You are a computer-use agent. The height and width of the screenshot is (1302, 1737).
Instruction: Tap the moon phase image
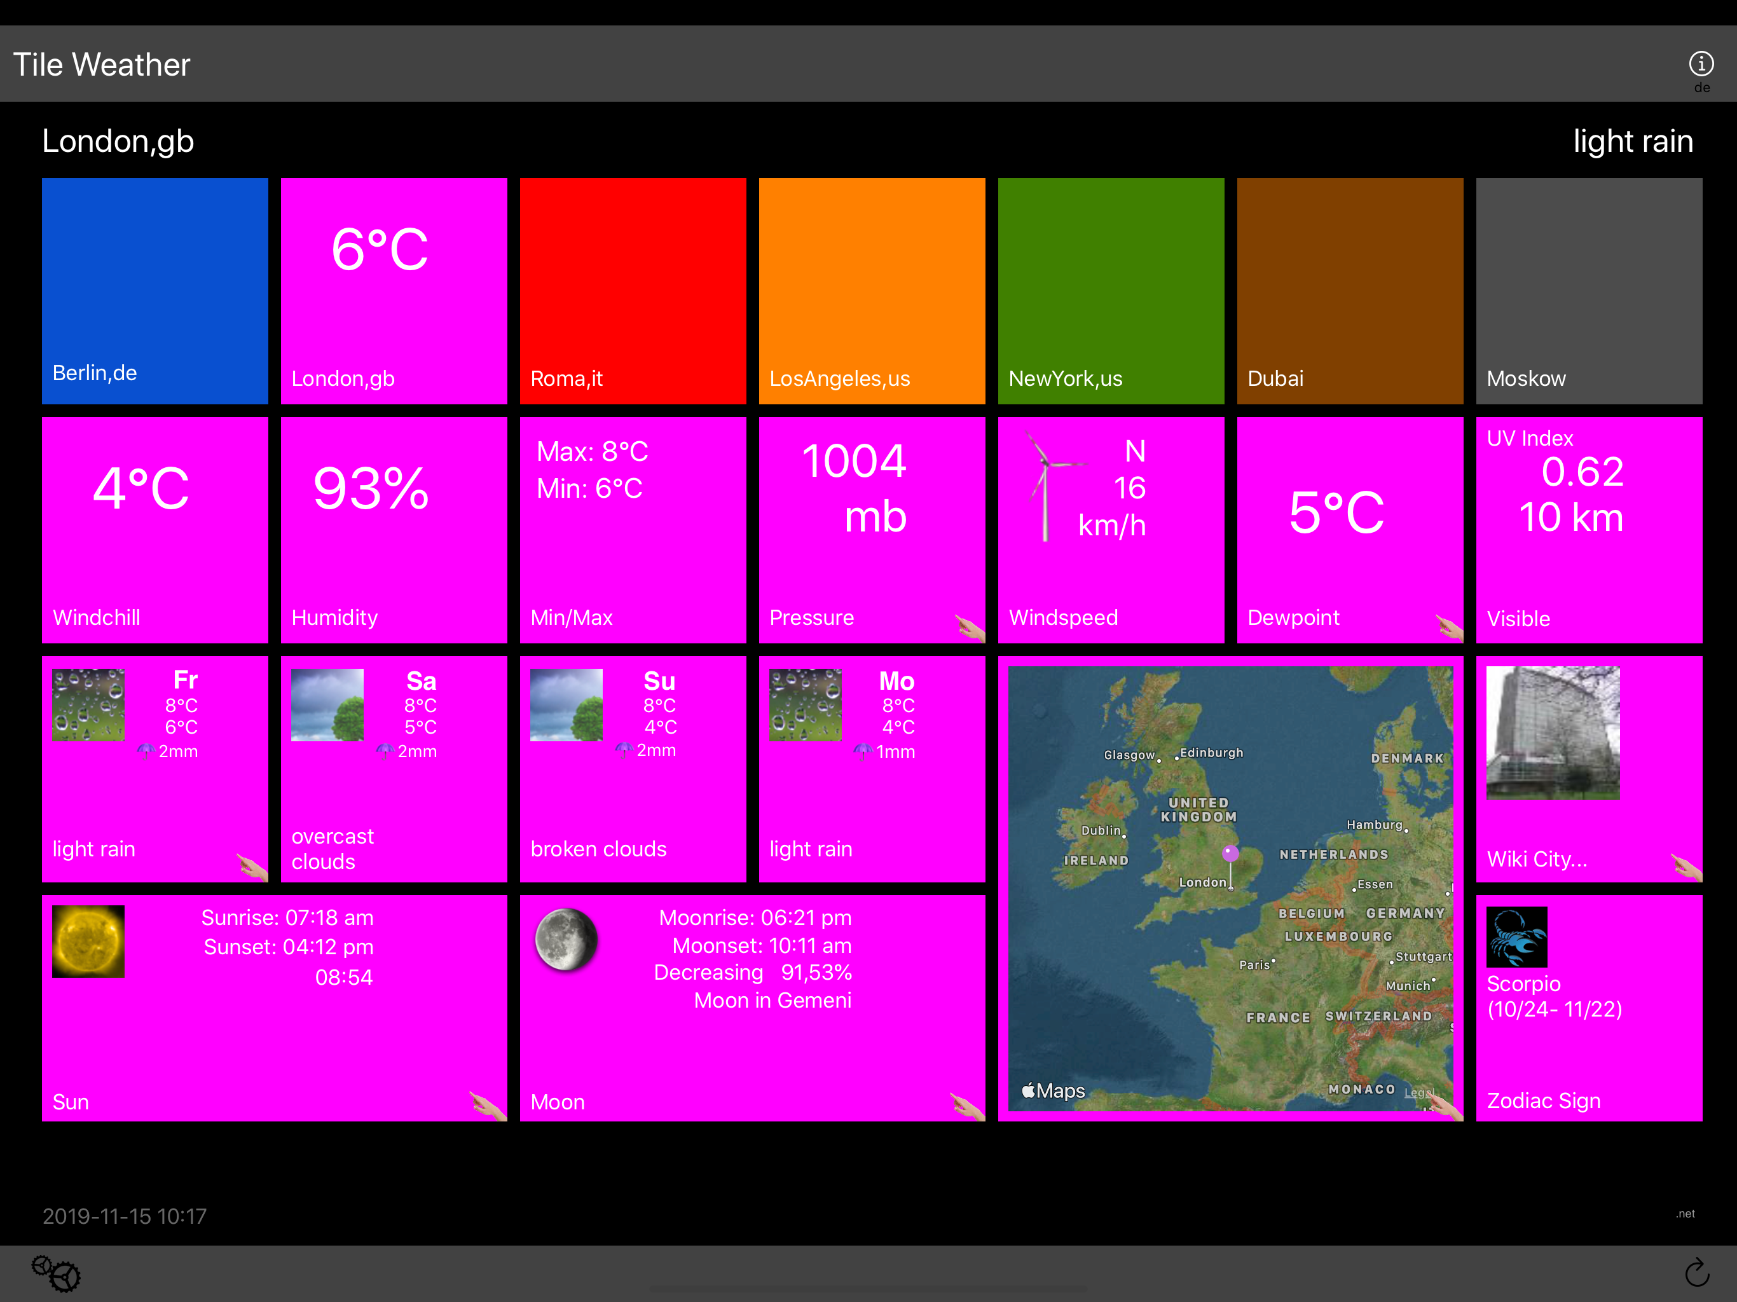tap(566, 939)
